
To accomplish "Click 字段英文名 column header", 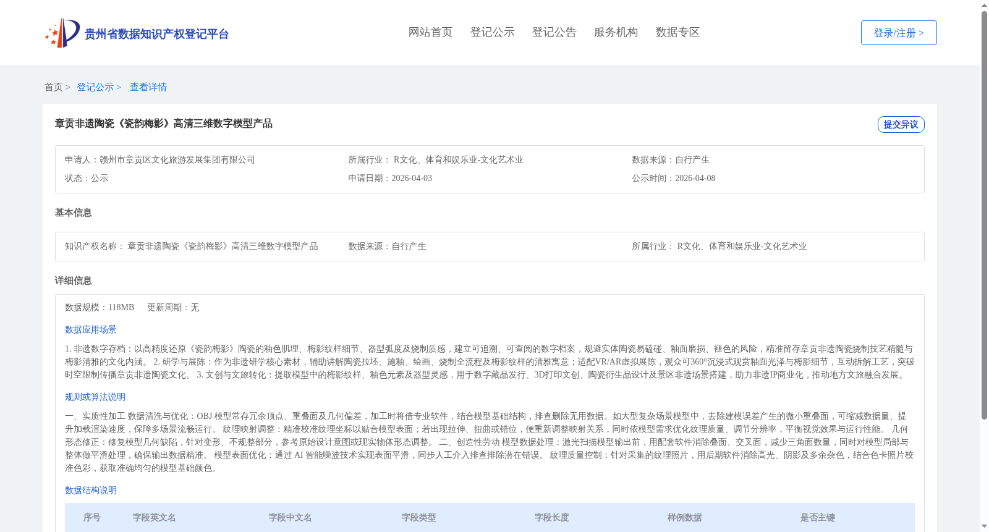I will tap(155, 517).
